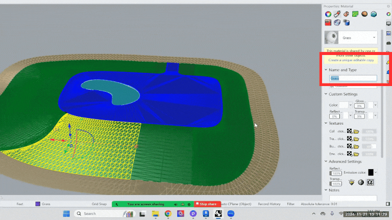The image size is (392, 220).
Task: Click the black Emission color swatch
Action: [x=371, y=172]
